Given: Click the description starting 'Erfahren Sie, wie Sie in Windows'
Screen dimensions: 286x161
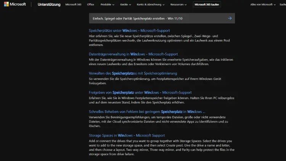Looking at the screenshot, I should click(x=162, y=100).
